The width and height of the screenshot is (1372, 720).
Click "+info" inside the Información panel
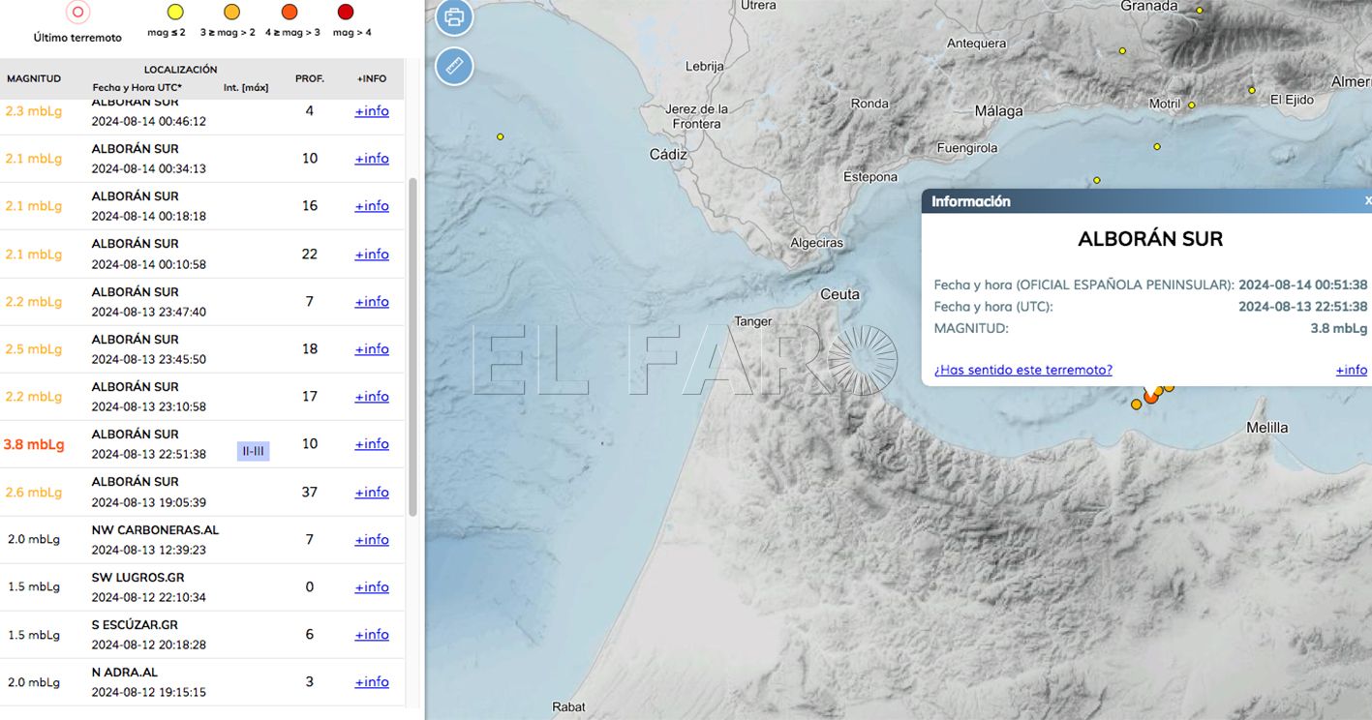tap(1351, 369)
